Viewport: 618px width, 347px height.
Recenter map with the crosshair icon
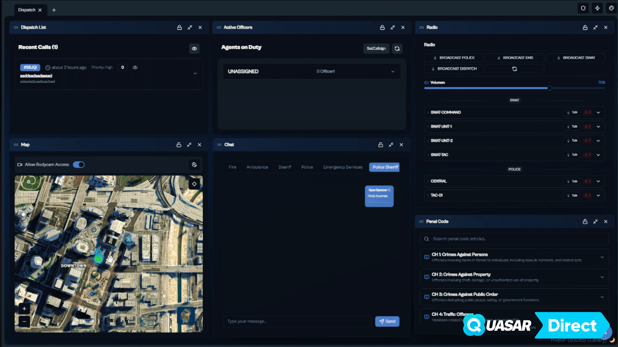pyautogui.click(x=194, y=184)
